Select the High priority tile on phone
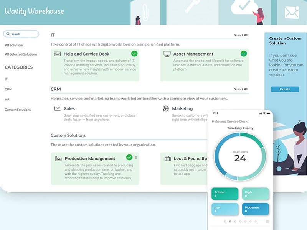 coord(256,194)
